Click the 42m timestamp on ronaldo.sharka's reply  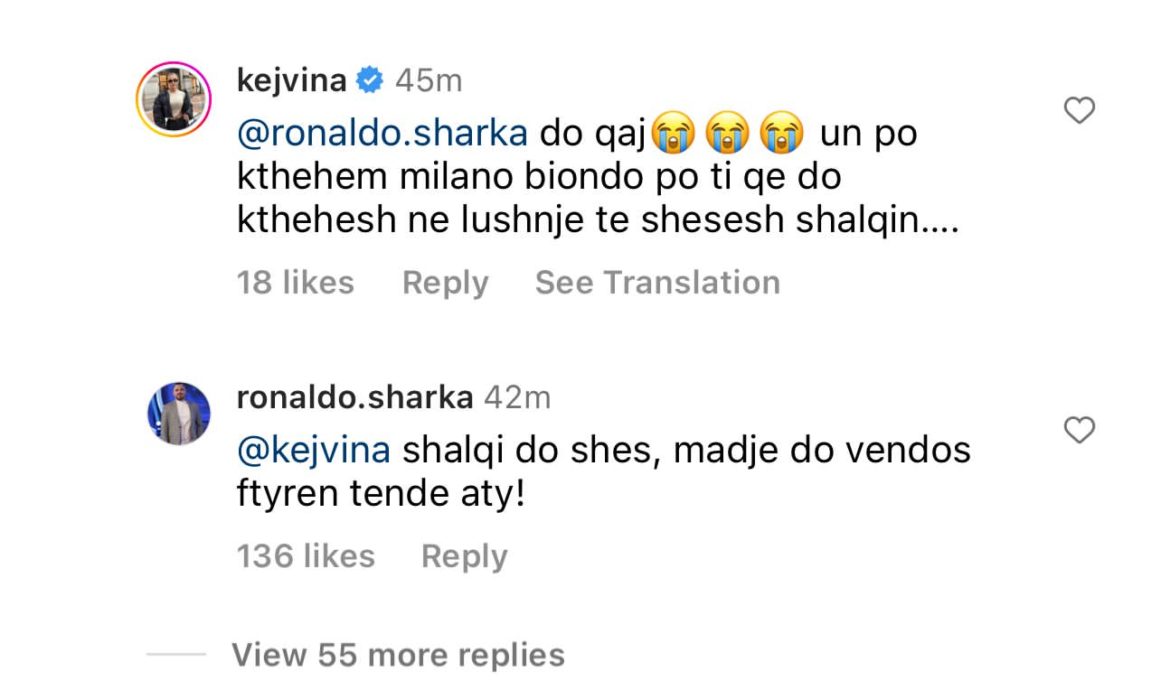click(517, 397)
